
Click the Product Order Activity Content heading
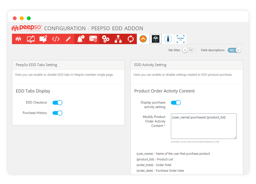[x=164, y=91]
